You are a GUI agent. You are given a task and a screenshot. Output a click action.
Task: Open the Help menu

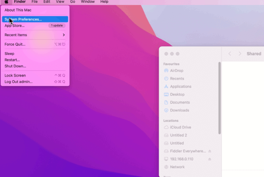tap(104, 2)
